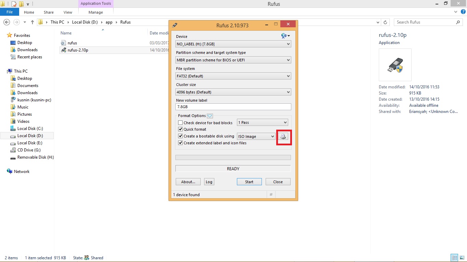The image size is (467, 262).
Task: Click the Explorer Forward arrow
Action: [x=16, y=22]
